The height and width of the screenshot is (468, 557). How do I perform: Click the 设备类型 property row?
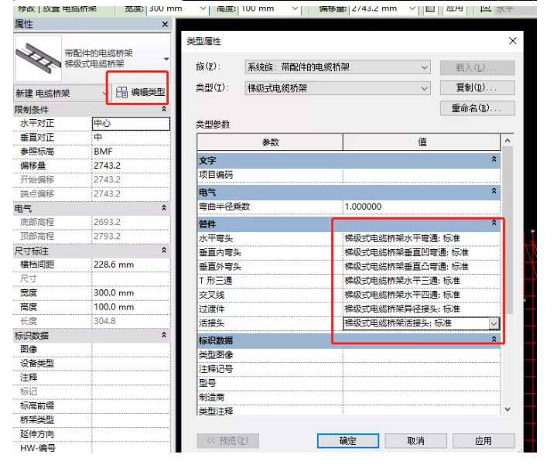(91, 364)
